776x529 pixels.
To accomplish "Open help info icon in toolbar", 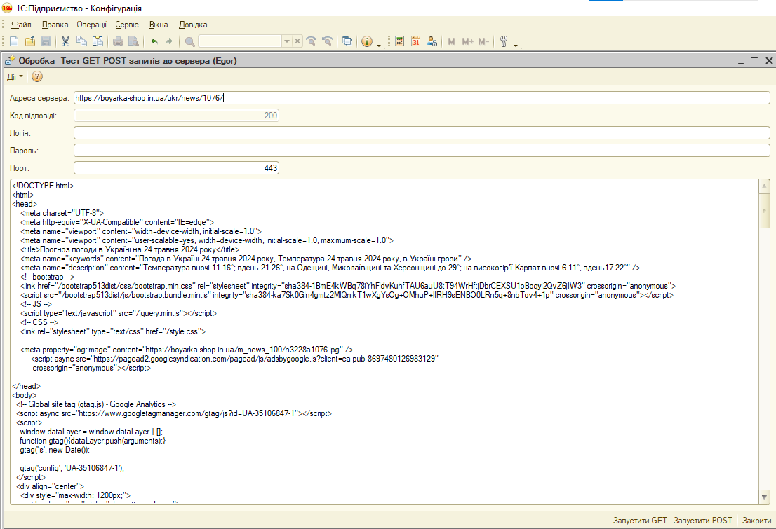I will click(x=367, y=41).
